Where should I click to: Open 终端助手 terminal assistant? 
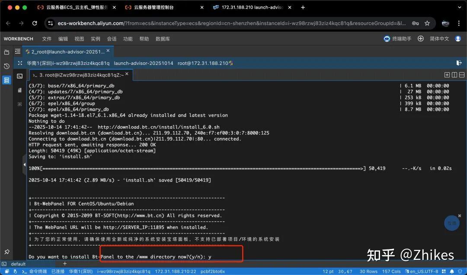pyautogui.click(x=397, y=39)
